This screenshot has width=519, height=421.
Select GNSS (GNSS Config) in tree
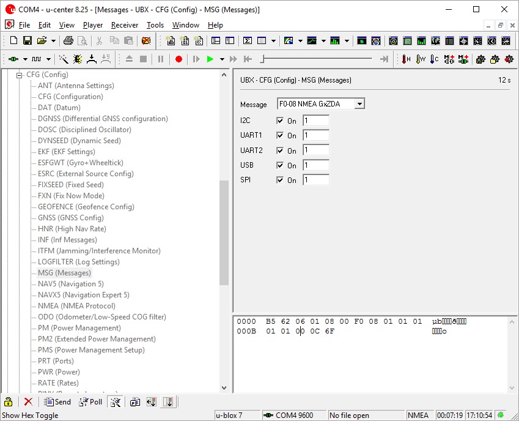coord(70,218)
